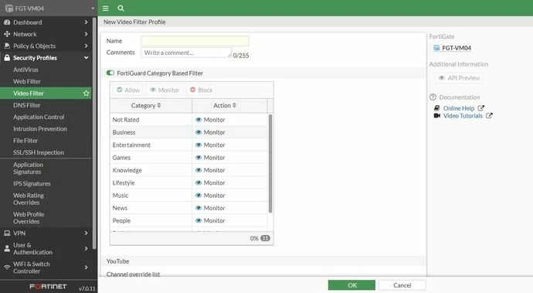The width and height of the screenshot is (533, 293).
Task: Expand the Network menu chevron
Action: click(x=86, y=34)
